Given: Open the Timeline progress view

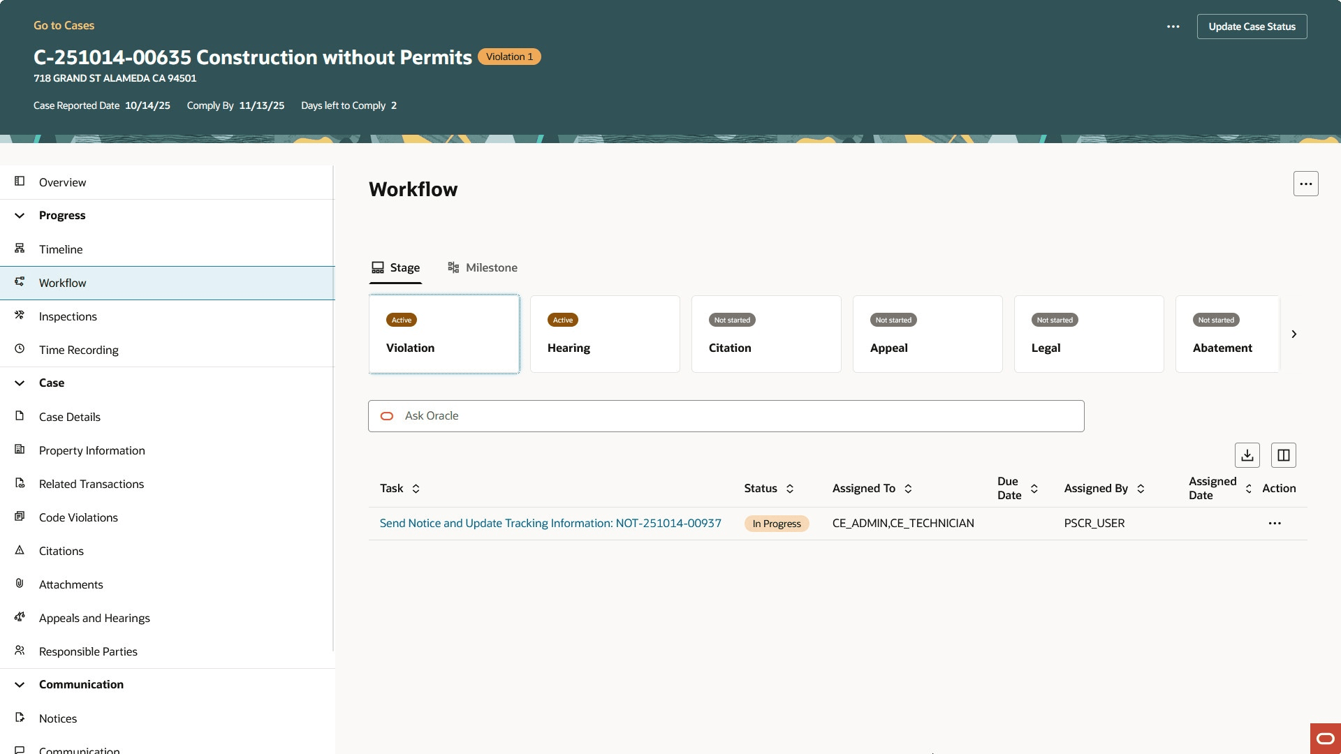Looking at the screenshot, I should [61, 249].
